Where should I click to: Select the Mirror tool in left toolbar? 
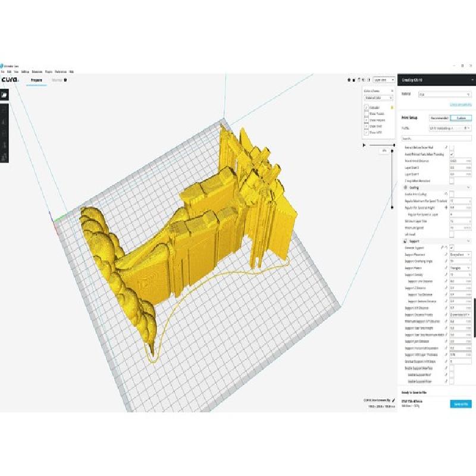pyautogui.click(x=4, y=145)
